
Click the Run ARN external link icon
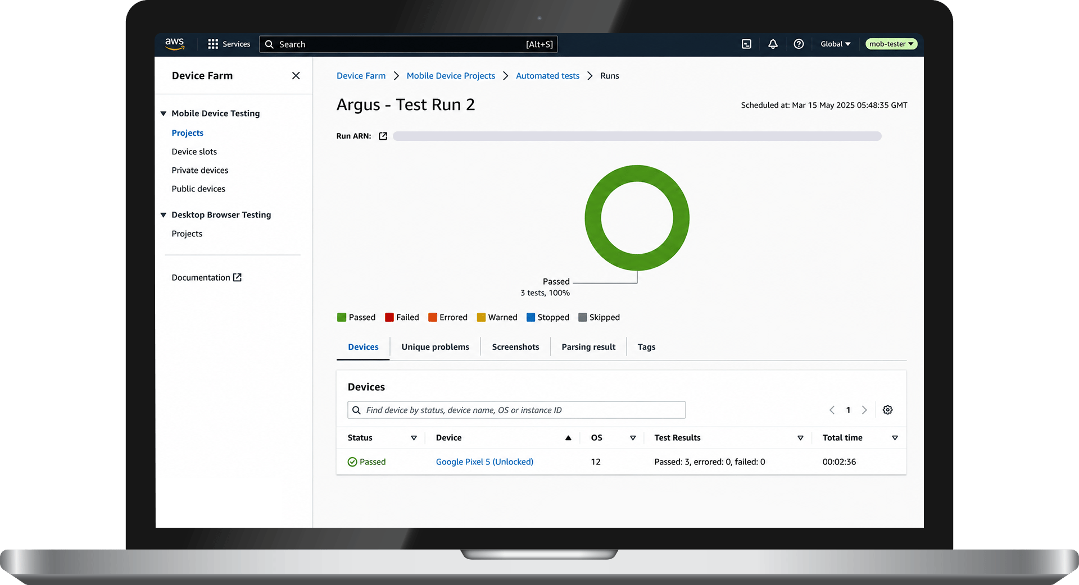(x=383, y=136)
